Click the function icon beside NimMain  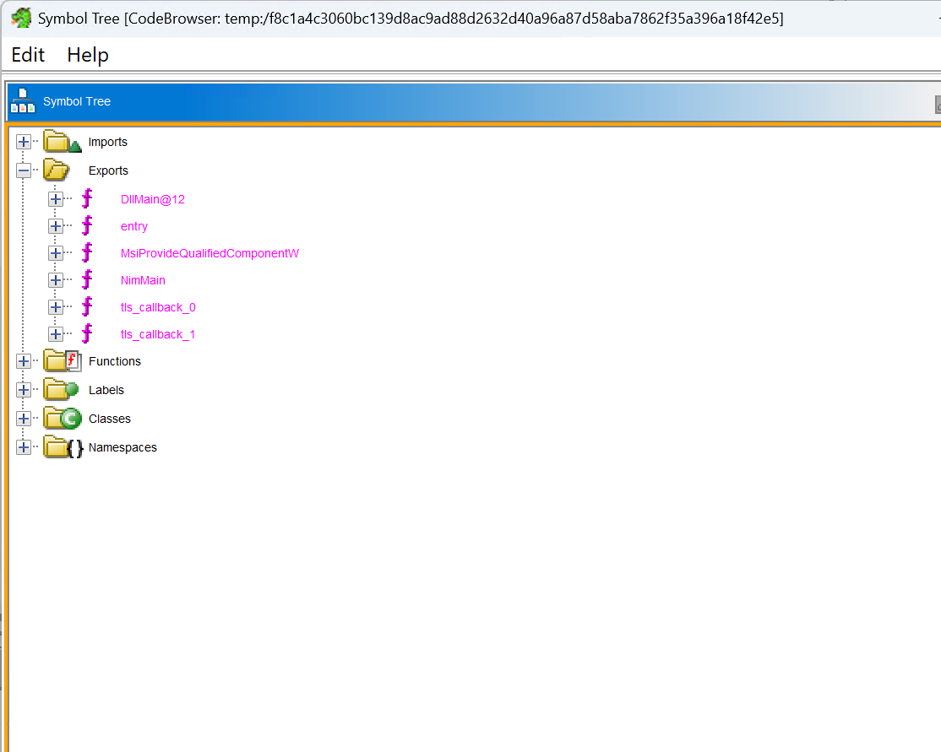(87, 280)
